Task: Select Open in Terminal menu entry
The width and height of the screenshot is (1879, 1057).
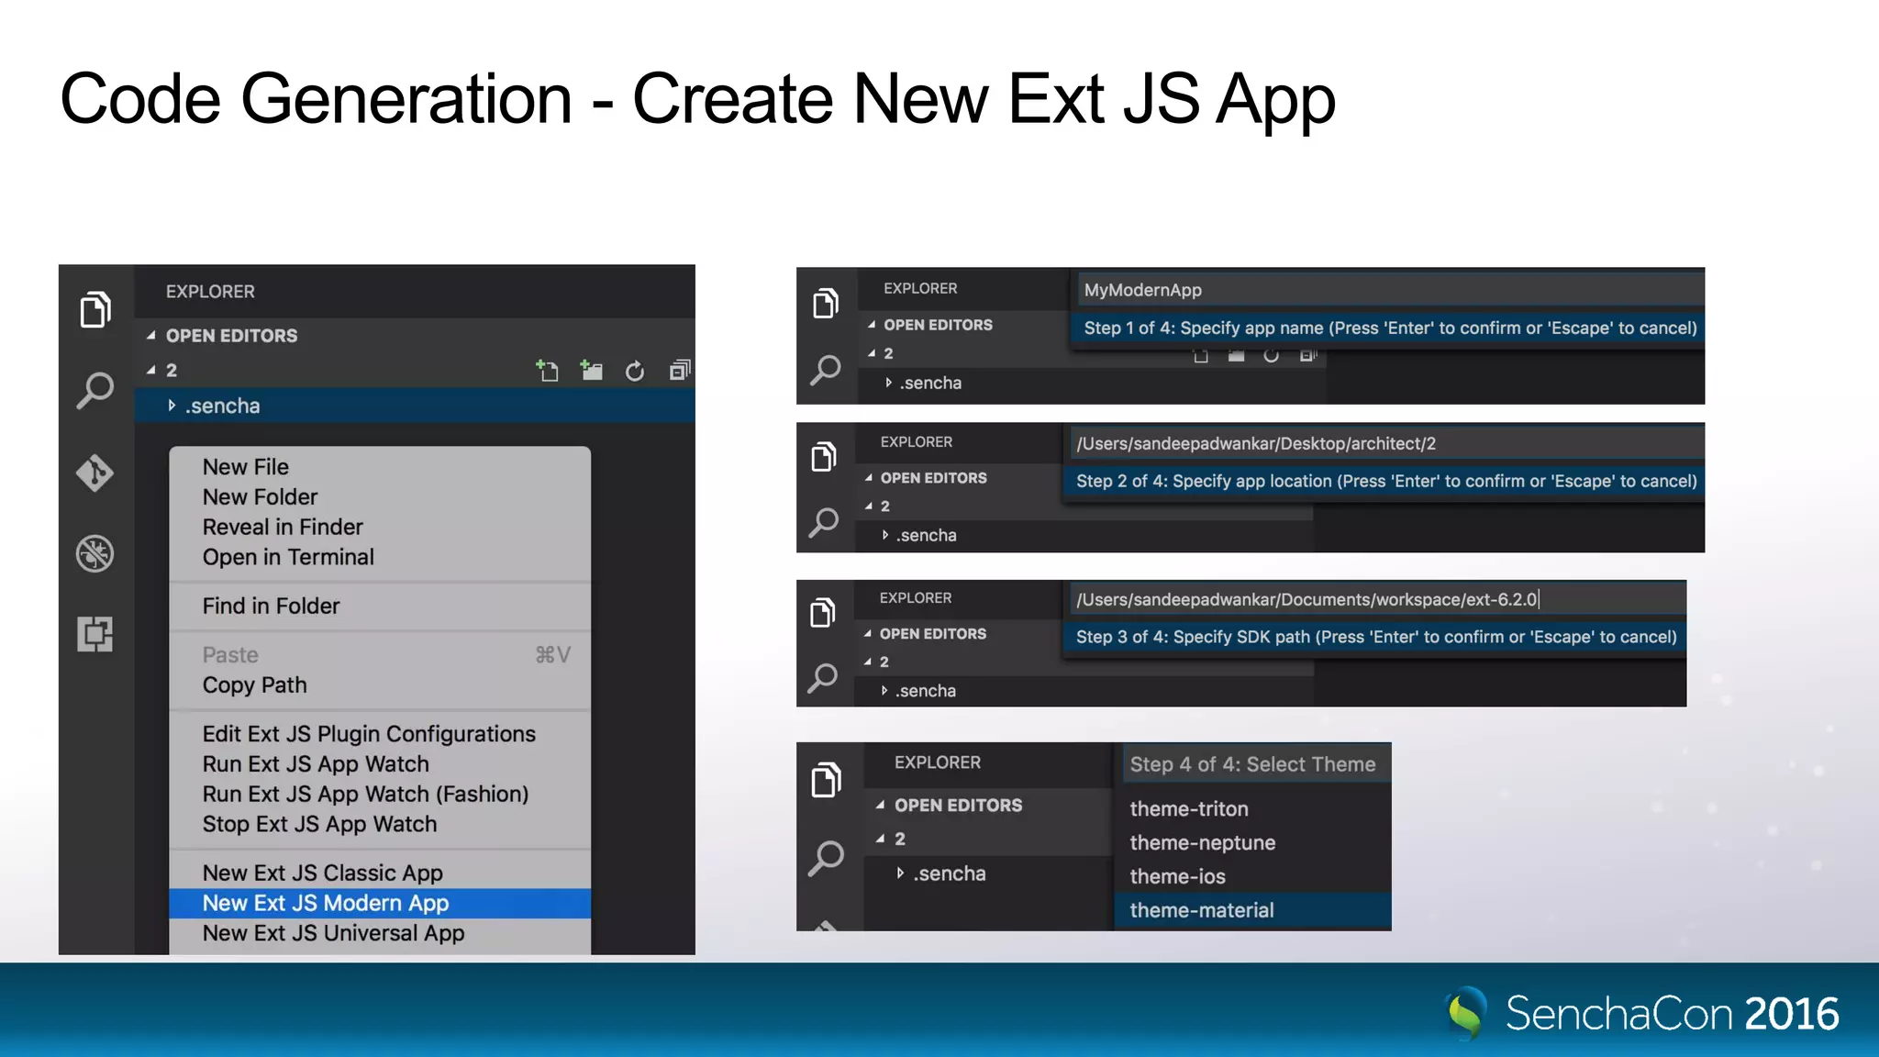Action: (x=380, y=558)
